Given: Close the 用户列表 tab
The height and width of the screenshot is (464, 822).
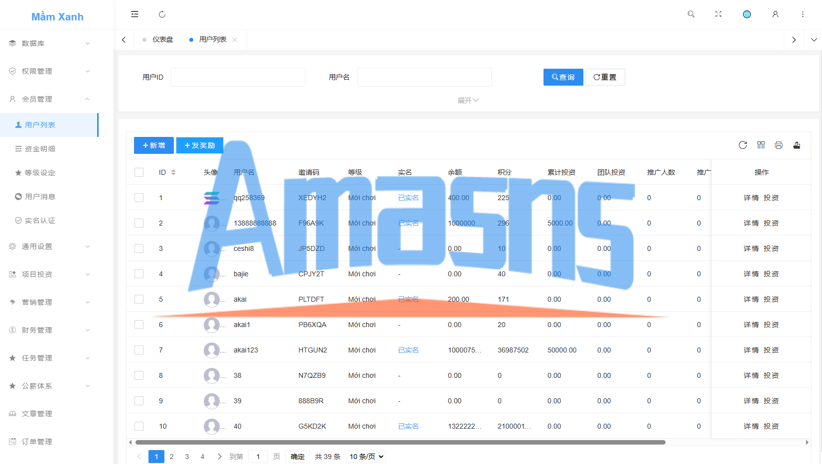Looking at the screenshot, I should tap(235, 39).
